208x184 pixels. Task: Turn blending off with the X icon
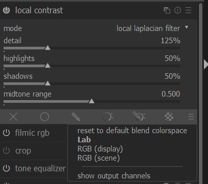13,117
